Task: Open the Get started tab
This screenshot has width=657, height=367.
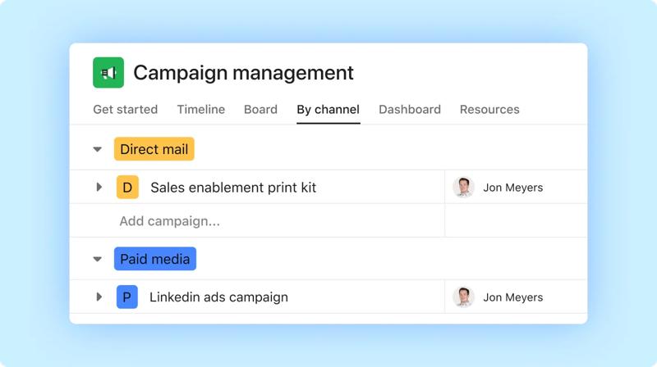Action: (x=126, y=110)
